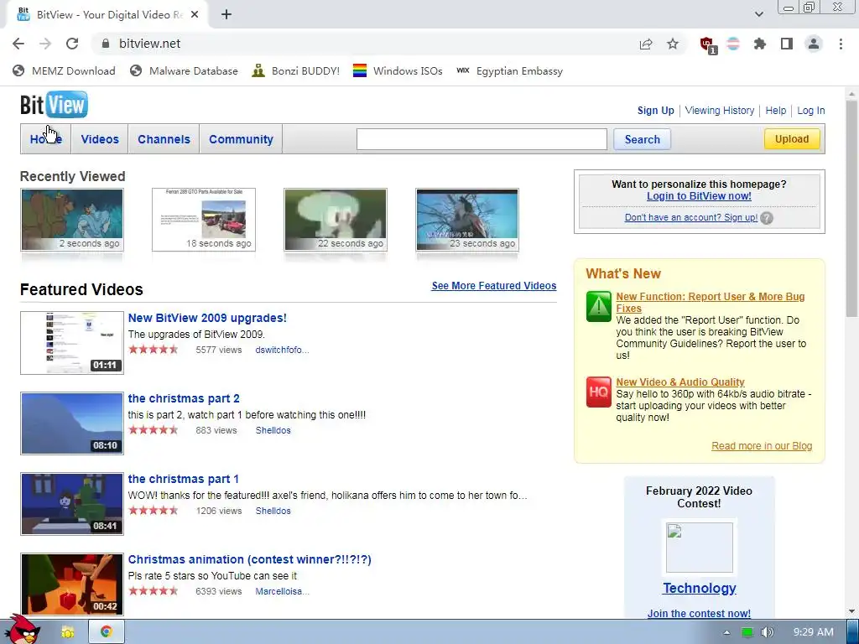This screenshot has height=644, width=859.
Task: Open recently viewed video from 18 seconds ago
Action: click(204, 220)
